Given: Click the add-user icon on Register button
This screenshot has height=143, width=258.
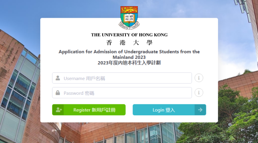Looking at the screenshot, I should click(x=59, y=110).
